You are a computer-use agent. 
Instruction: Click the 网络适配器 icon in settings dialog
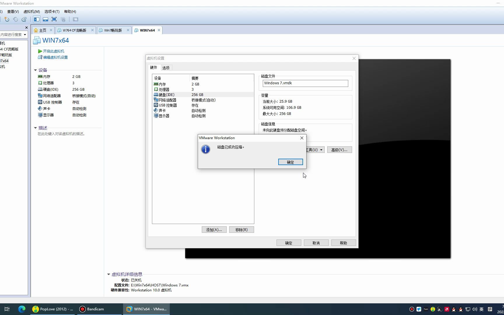click(x=156, y=100)
